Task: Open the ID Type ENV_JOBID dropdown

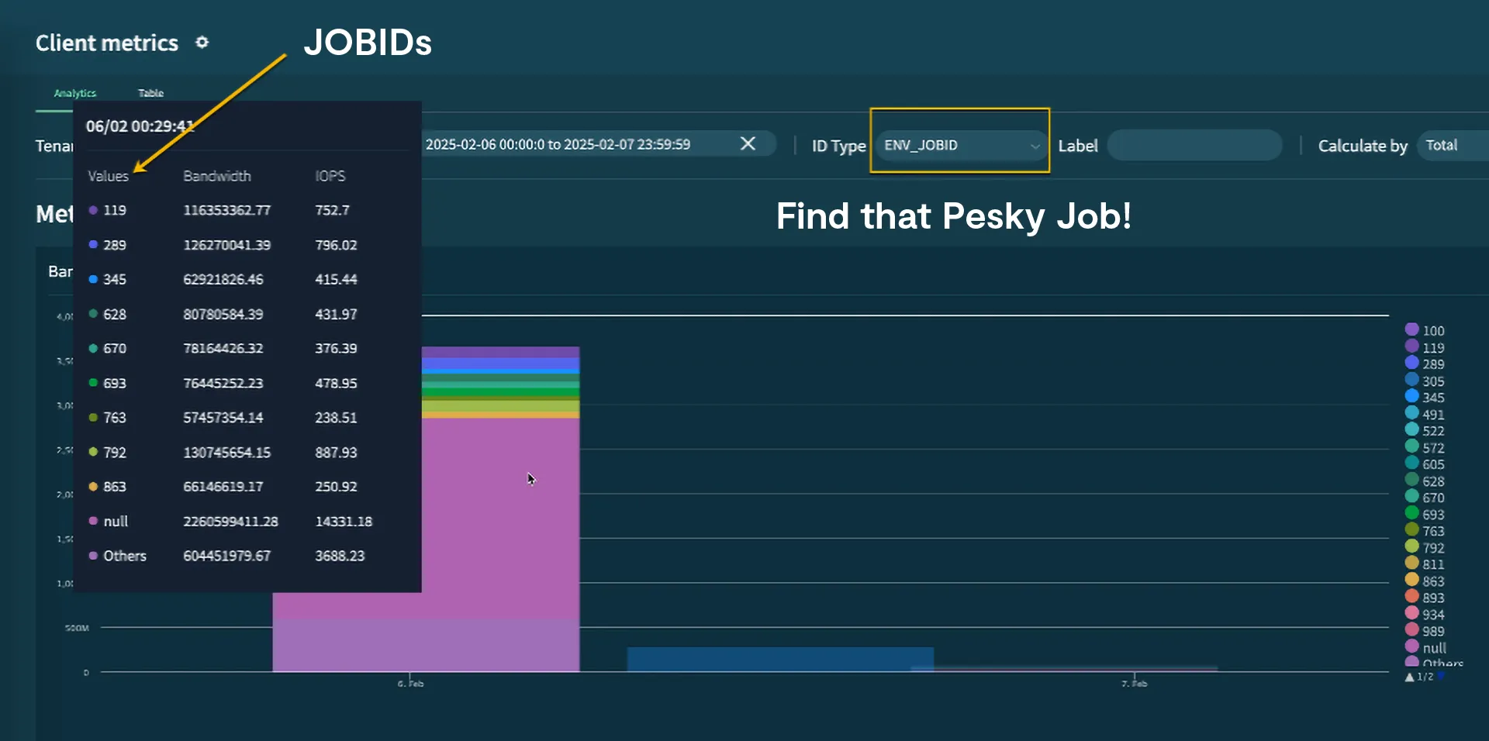Action: [x=961, y=145]
